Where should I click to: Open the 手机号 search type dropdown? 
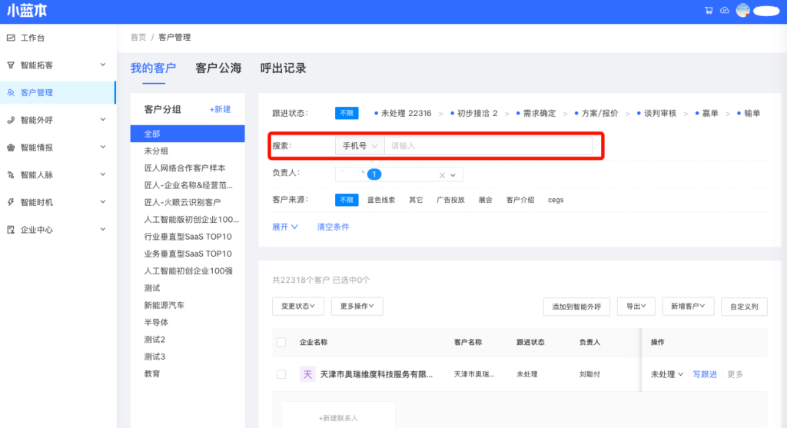pyautogui.click(x=360, y=145)
